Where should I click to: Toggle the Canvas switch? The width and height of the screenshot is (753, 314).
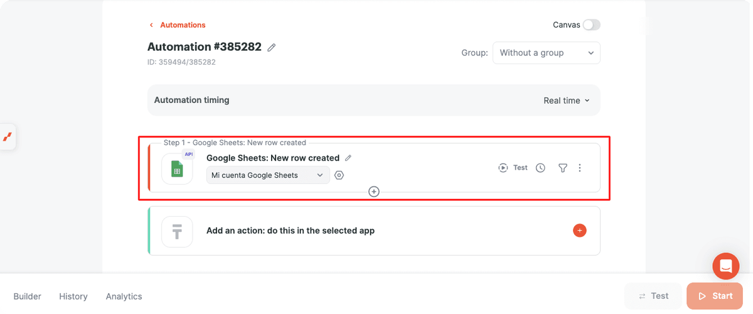591,25
